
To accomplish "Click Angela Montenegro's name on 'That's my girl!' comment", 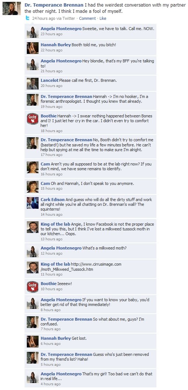I will (61, 374).
